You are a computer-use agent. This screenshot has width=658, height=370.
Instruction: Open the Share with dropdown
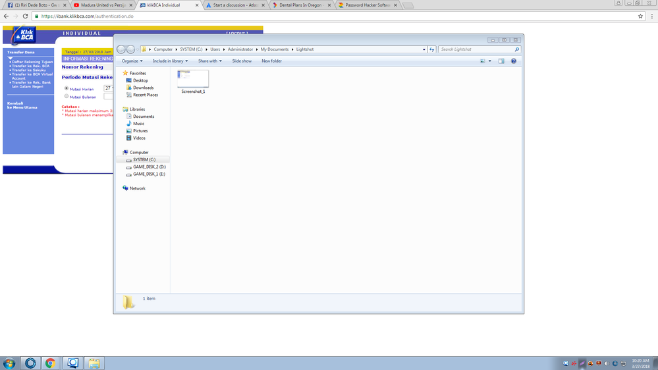[x=210, y=61]
